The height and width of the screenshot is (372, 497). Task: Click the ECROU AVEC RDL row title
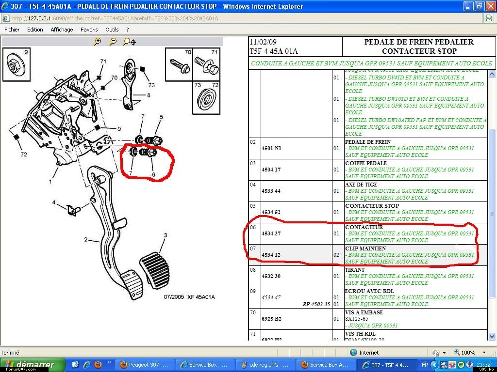coord(369,291)
